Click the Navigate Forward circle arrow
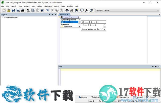Image resolution: width=161 pixels, height=103 pixels. pyautogui.click(x=61, y=10)
